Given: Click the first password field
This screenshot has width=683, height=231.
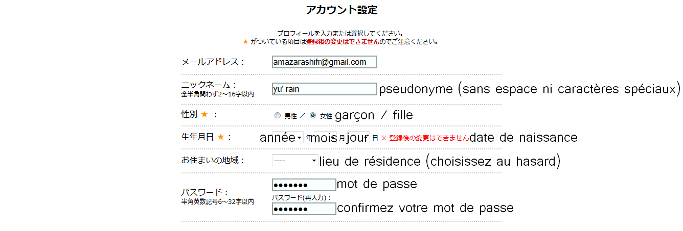Looking at the screenshot, I should click(304, 185).
